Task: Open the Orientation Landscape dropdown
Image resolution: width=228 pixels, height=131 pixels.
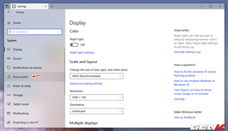Action: [x=97, y=111]
